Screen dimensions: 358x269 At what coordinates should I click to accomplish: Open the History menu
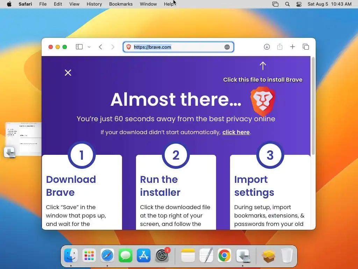pos(94,4)
